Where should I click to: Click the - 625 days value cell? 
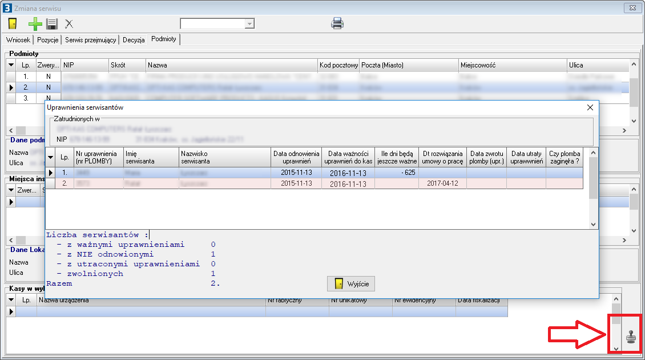coord(397,173)
